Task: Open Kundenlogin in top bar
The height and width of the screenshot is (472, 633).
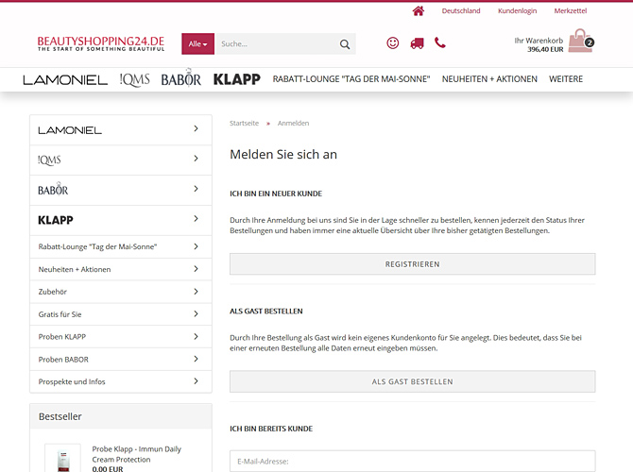Action: pyautogui.click(x=517, y=11)
